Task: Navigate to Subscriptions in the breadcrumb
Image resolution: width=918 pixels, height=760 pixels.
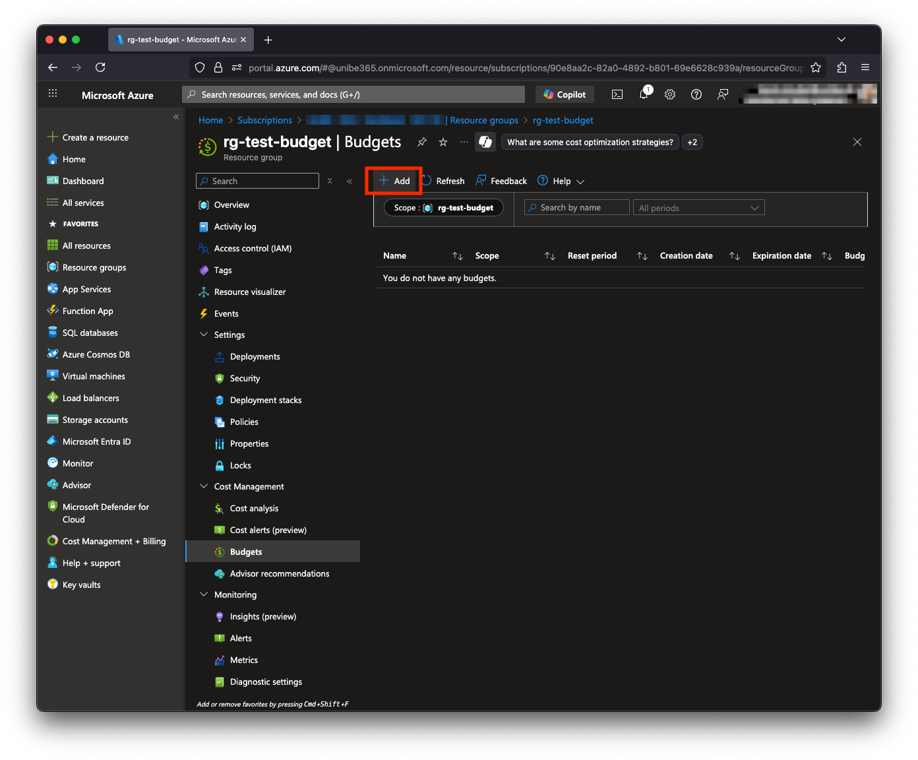Action: [264, 120]
